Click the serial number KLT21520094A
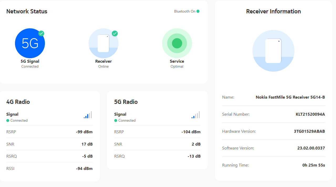The height and width of the screenshot is (187, 336). point(310,114)
